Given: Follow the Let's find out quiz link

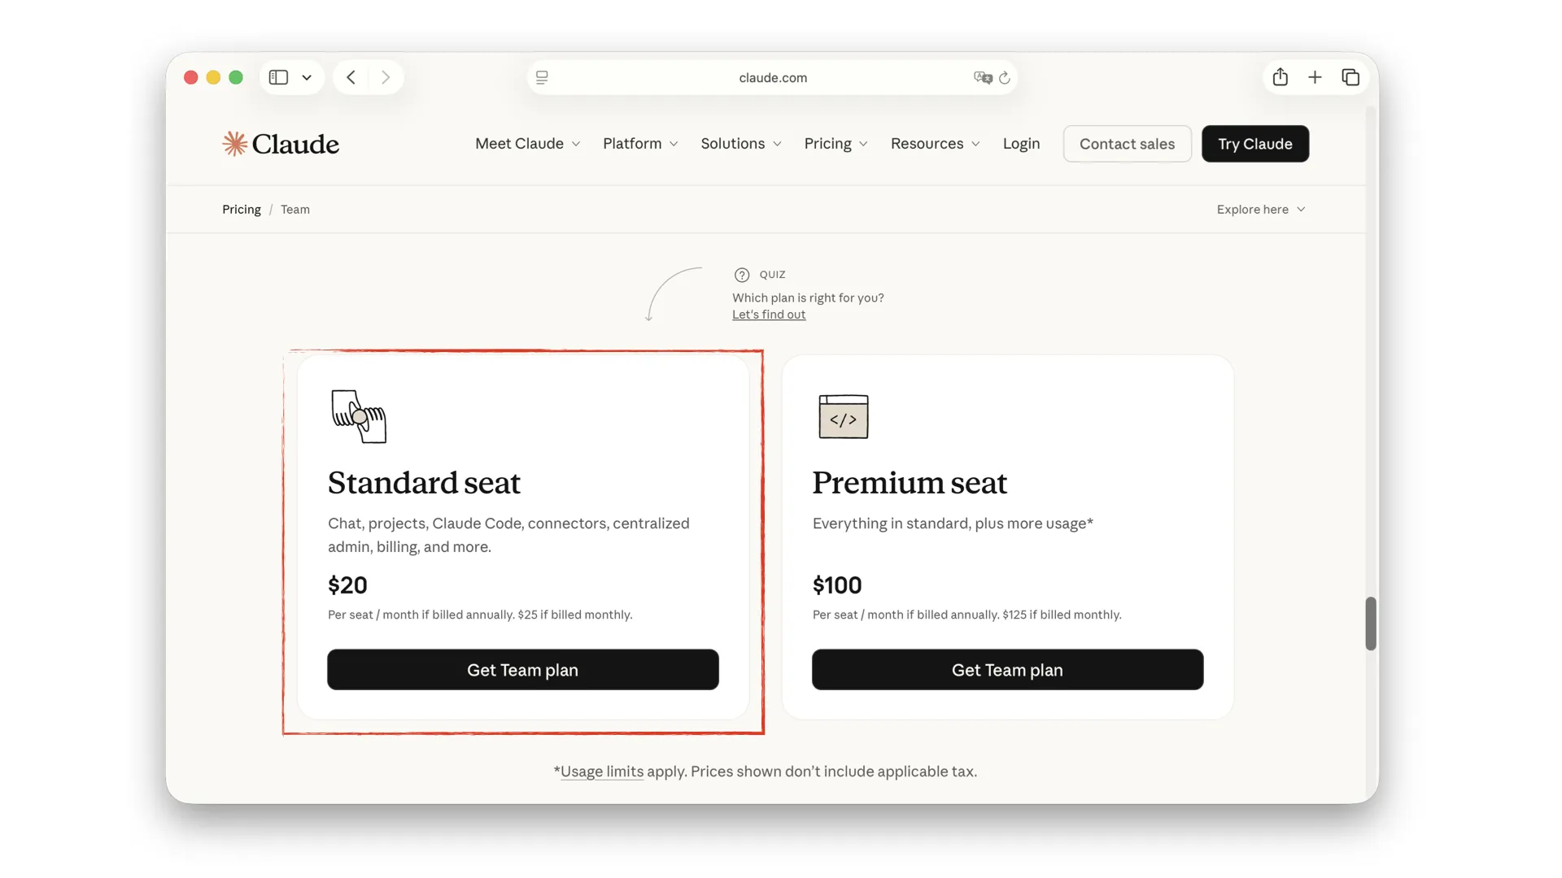Looking at the screenshot, I should point(769,315).
